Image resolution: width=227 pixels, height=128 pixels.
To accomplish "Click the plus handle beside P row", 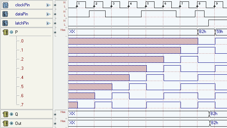I will 55,33.
